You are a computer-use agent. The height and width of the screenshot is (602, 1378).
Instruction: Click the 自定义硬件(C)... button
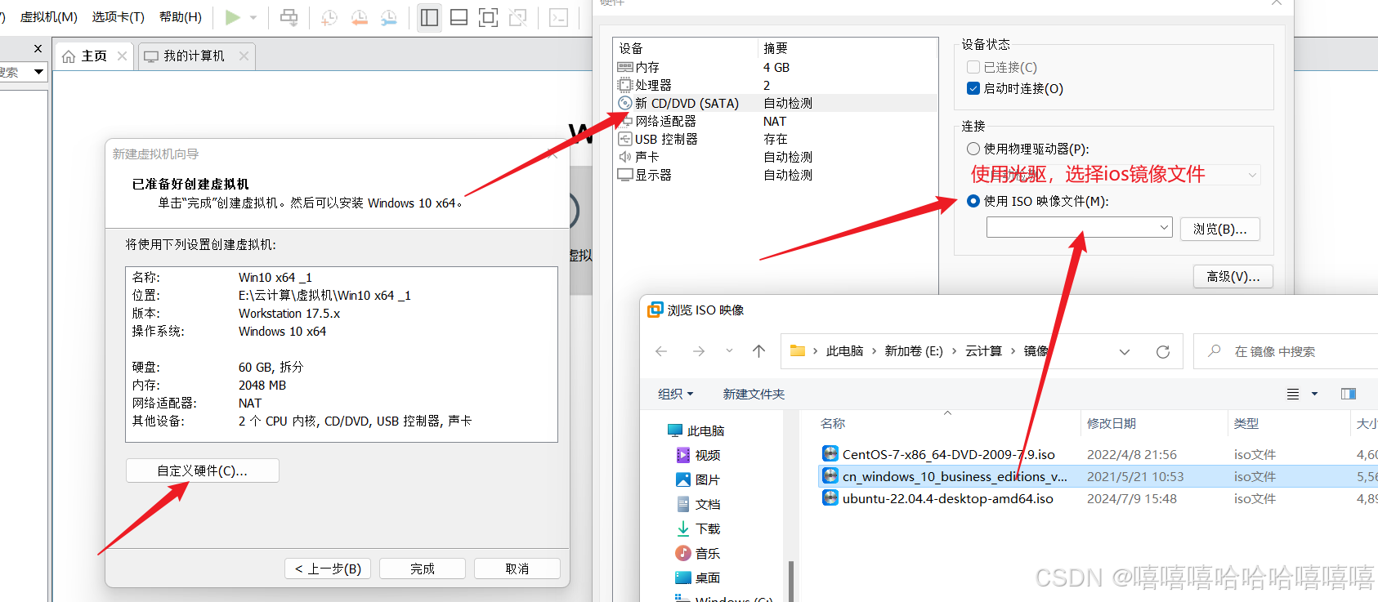203,470
